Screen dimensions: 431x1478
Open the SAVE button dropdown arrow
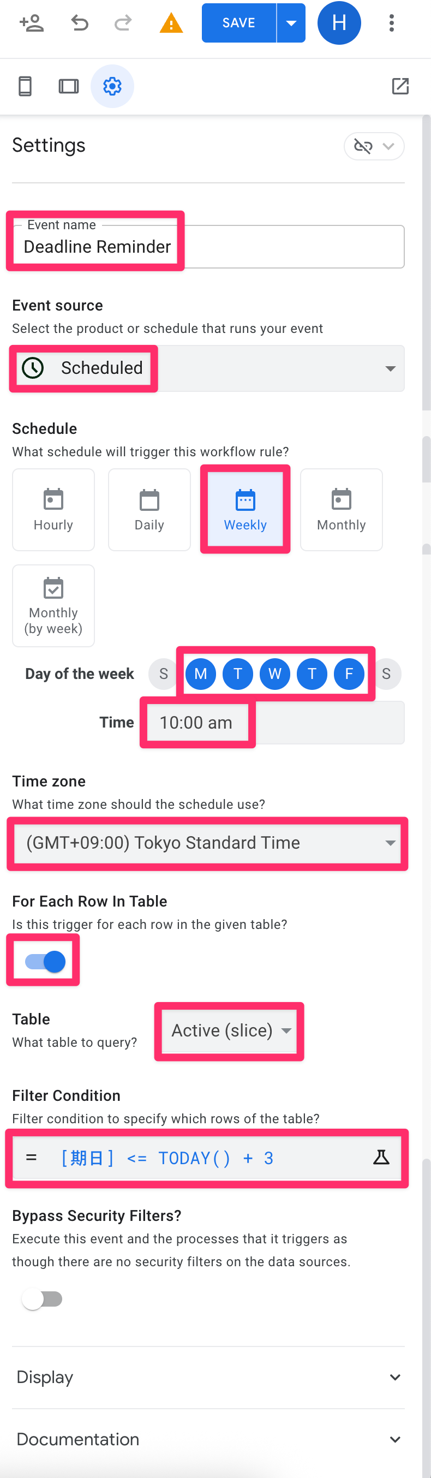[291, 23]
